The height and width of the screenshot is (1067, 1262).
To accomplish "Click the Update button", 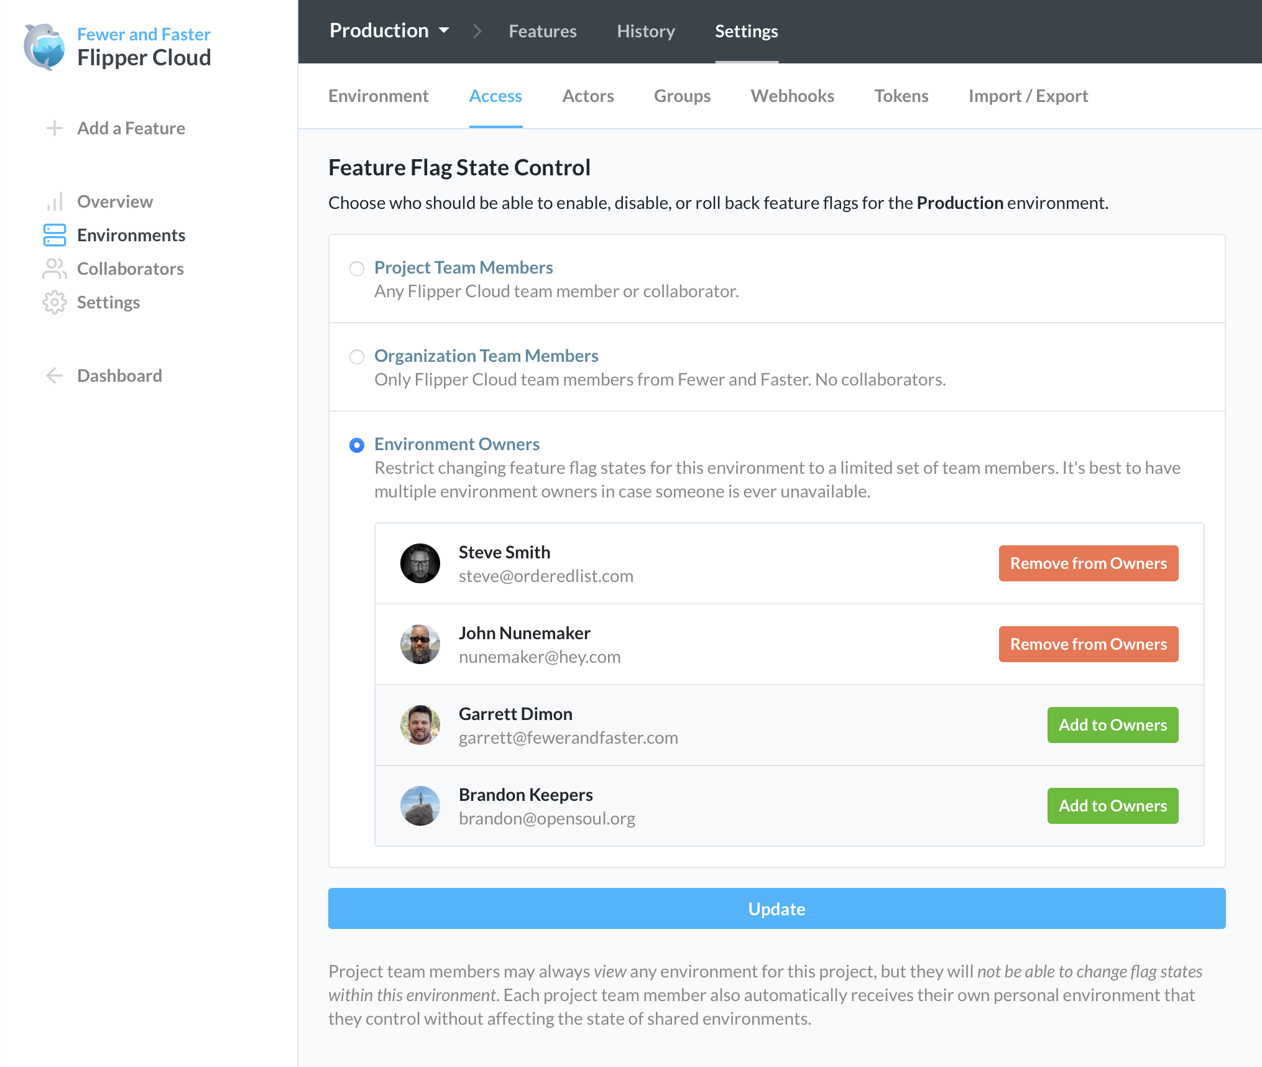I will [x=776, y=908].
